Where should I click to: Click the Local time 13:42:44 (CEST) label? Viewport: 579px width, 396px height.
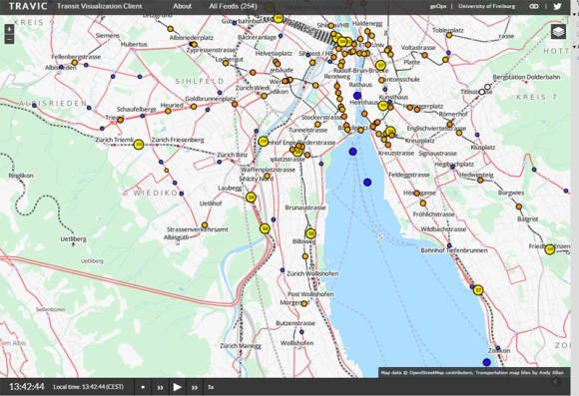coord(88,387)
